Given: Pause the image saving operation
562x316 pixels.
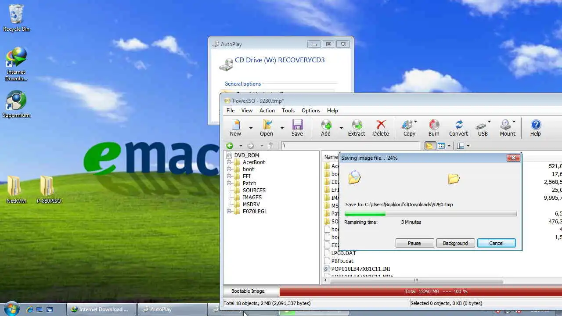Looking at the screenshot, I should [x=414, y=243].
